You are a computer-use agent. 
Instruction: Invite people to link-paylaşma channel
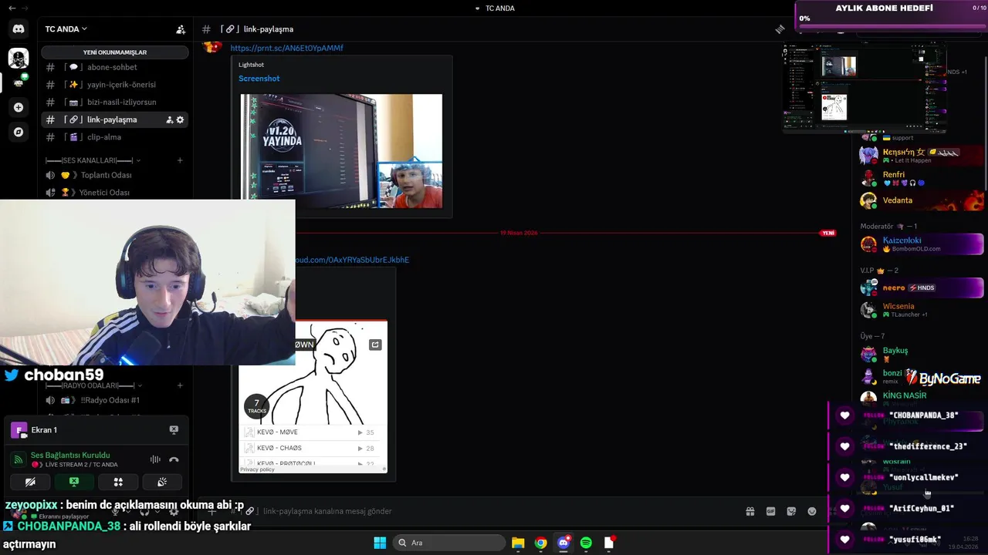click(x=170, y=119)
